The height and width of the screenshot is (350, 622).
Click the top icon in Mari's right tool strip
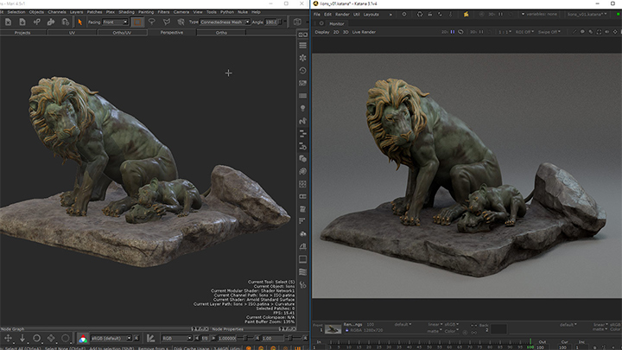[303, 35]
